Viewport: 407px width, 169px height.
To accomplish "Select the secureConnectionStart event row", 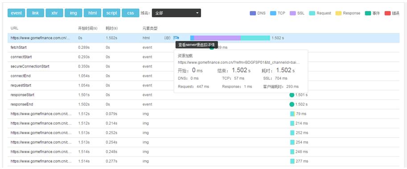I will pyautogui.click(x=203, y=67).
